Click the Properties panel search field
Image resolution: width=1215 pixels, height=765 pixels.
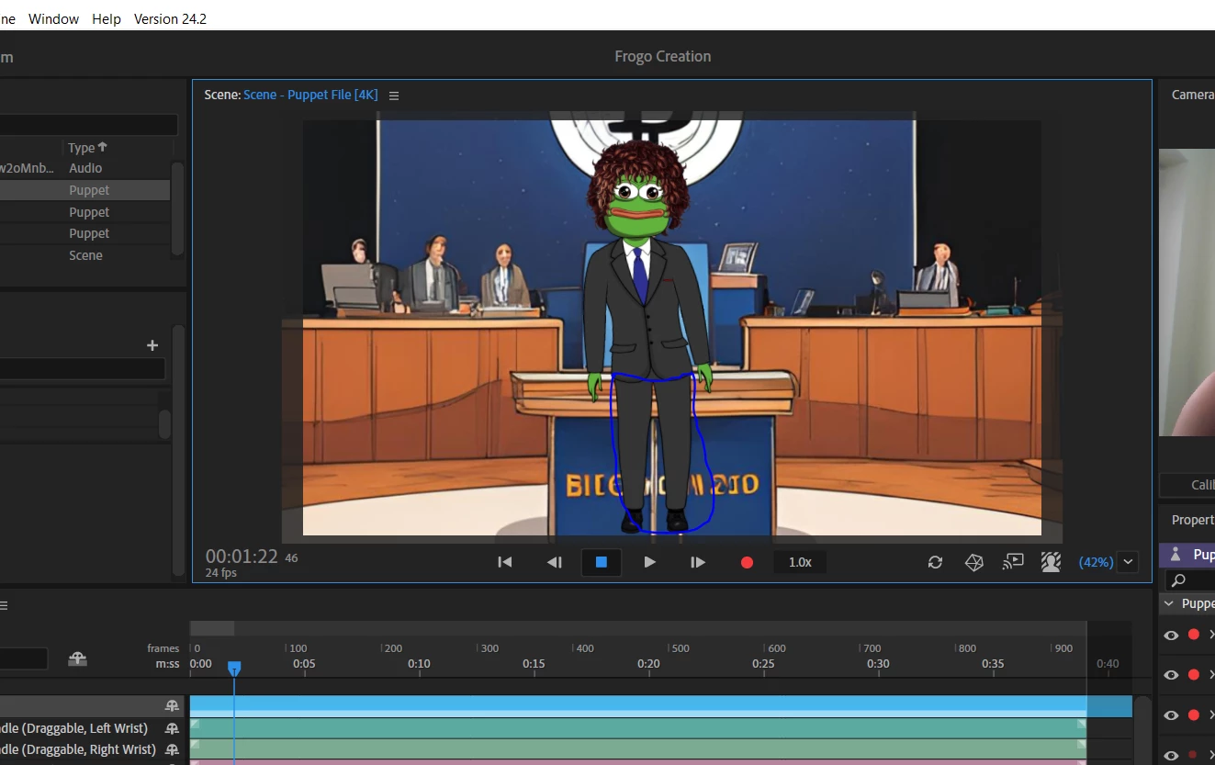(1190, 580)
